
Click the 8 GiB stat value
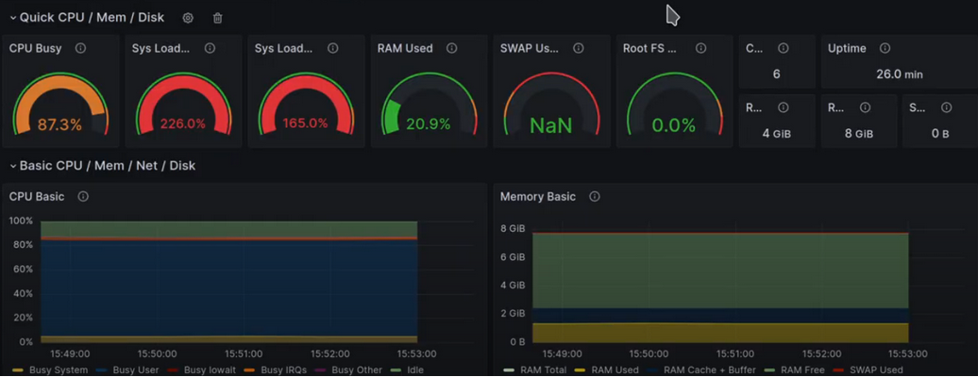coord(858,133)
